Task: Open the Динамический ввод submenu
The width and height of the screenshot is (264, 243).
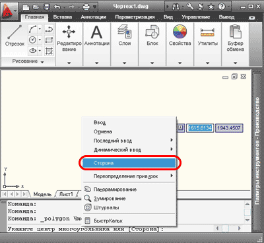Action: coord(129,150)
